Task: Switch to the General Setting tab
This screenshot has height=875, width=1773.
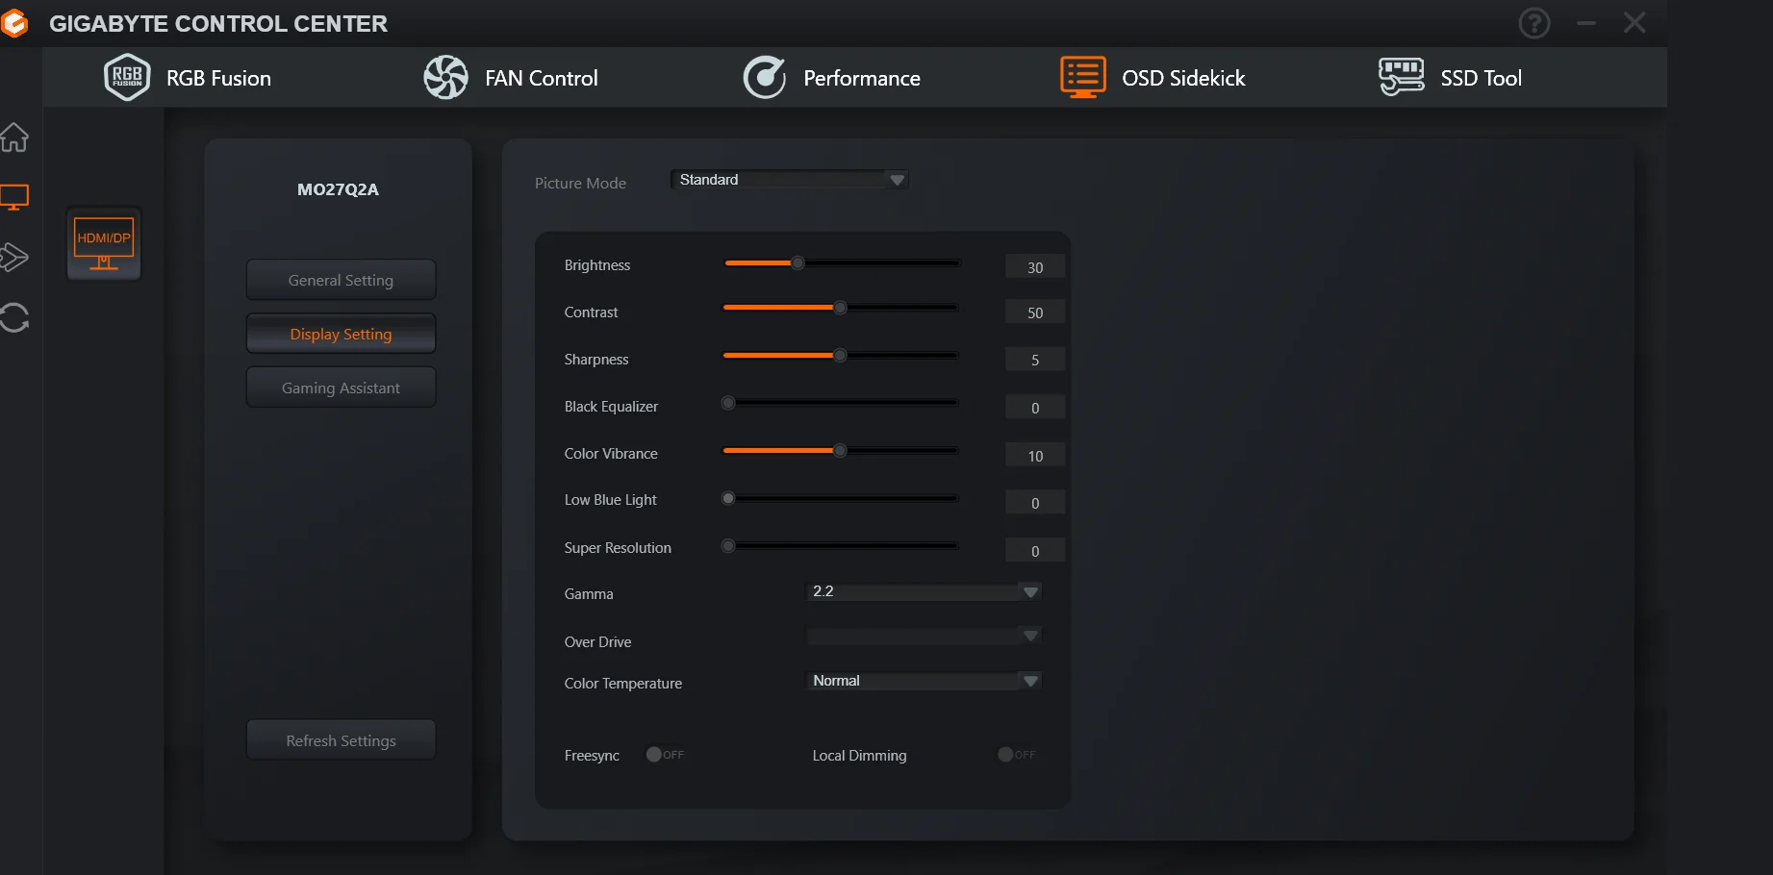Action: [341, 280]
